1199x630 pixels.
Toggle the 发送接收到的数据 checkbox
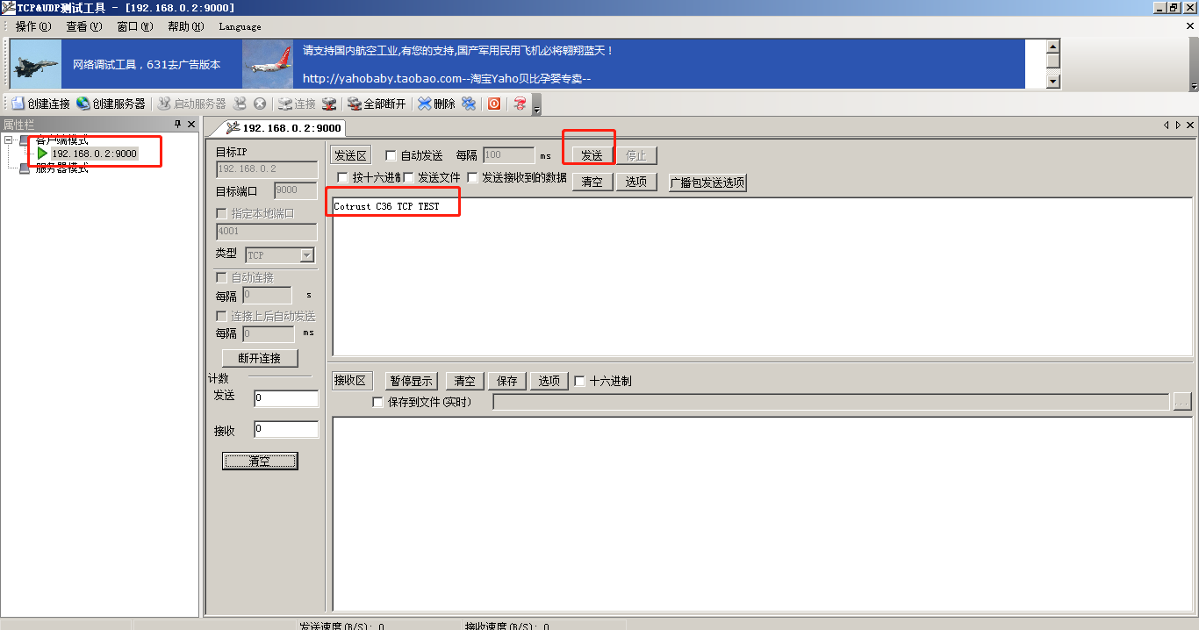click(x=472, y=178)
